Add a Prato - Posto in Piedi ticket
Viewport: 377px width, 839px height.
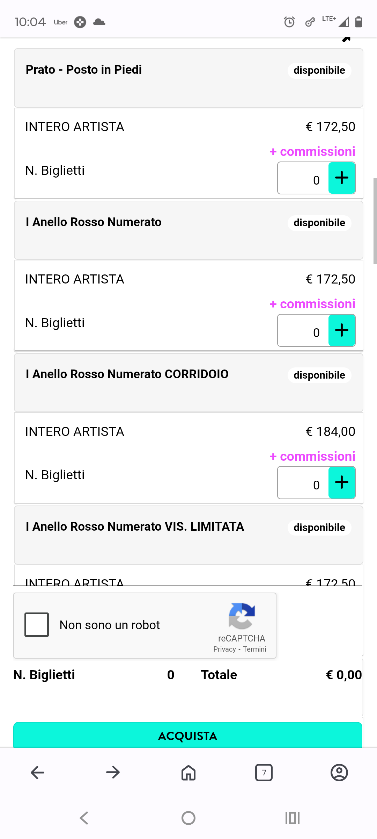pos(342,178)
